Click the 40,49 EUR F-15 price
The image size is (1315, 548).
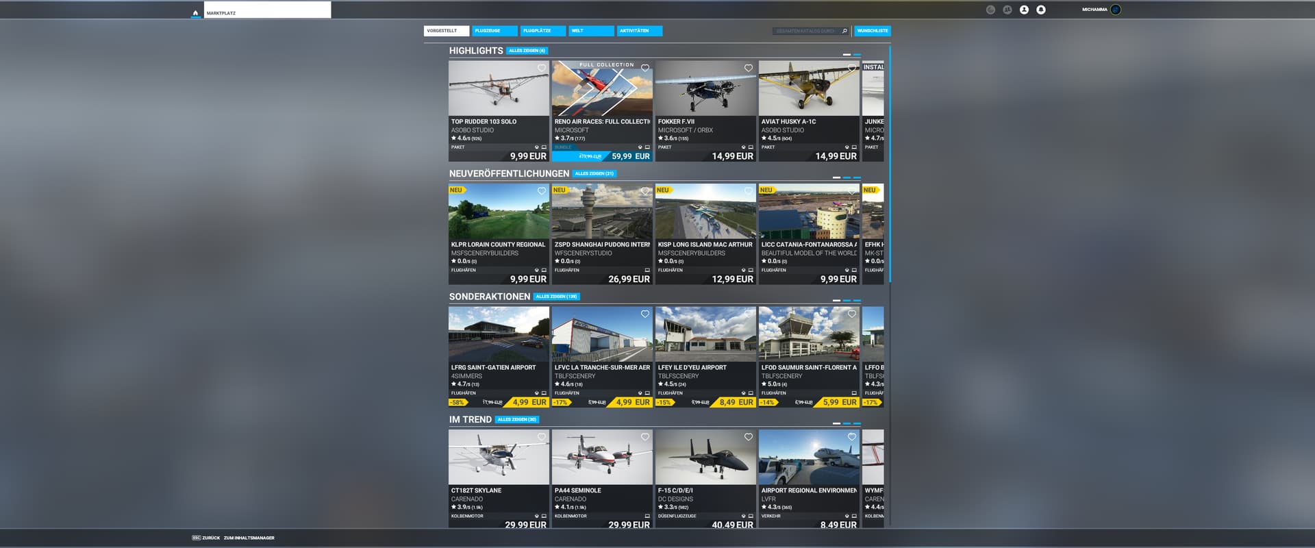pyautogui.click(x=732, y=525)
